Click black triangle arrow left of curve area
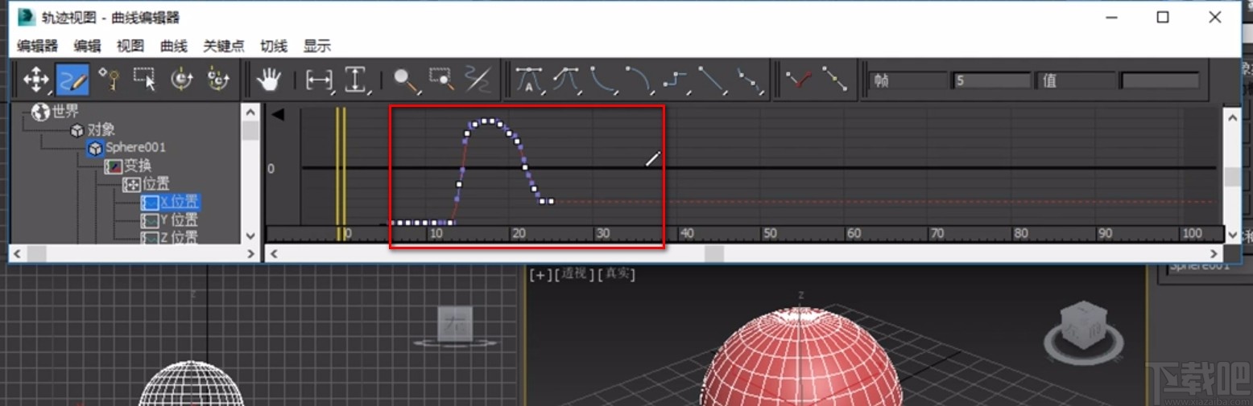The width and height of the screenshot is (1253, 406). click(x=277, y=115)
